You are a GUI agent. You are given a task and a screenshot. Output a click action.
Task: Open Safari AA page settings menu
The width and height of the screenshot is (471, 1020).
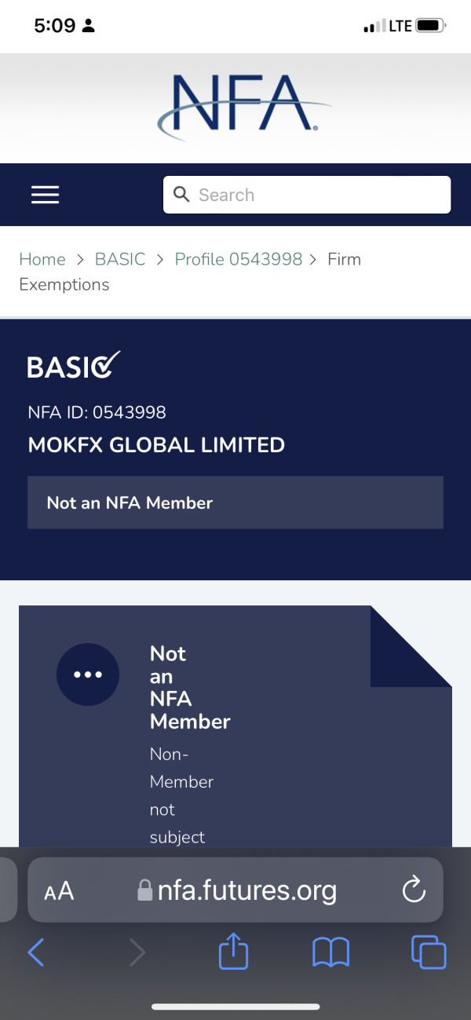[59, 890]
